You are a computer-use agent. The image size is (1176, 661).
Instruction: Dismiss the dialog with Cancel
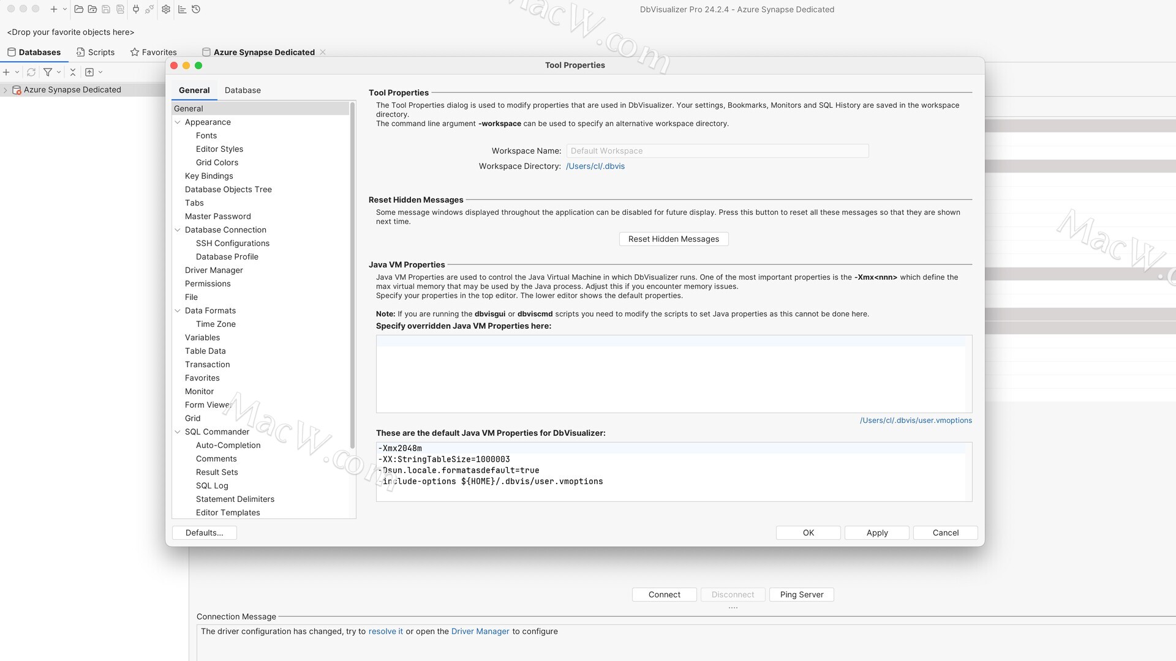[946, 533]
